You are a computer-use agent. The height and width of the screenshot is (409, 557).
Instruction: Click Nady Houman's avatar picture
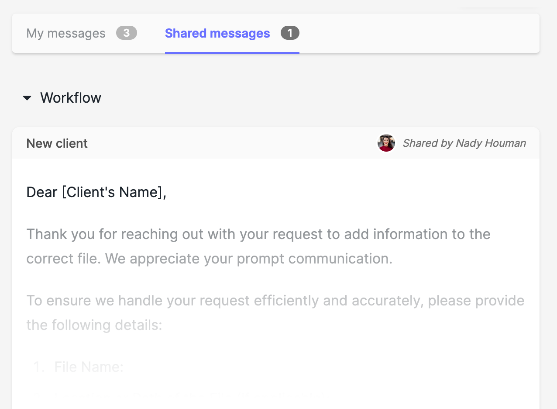(x=386, y=143)
